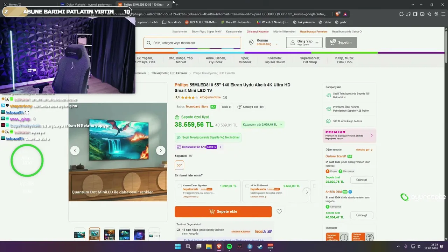Open the browser hamburger main menu
Image resolution: width=448 pixels, height=252 pixels.
point(443,14)
